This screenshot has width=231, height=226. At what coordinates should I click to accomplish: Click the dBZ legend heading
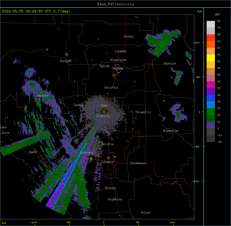pyautogui.click(x=217, y=14)
